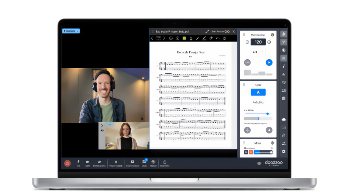
Task: Expand the Player: Coach chevron menu
Action: pos(115,162)
